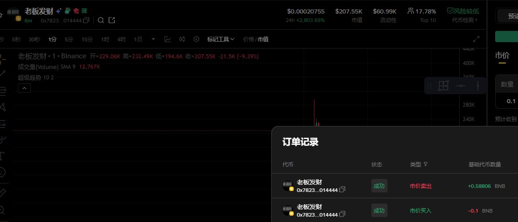The width and height of the screenshot is (518, 222).
Task: Select the 30秒 timeframe
Action: click(35, 39)
